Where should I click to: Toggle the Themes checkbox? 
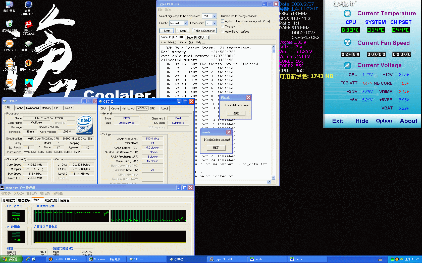223,27
